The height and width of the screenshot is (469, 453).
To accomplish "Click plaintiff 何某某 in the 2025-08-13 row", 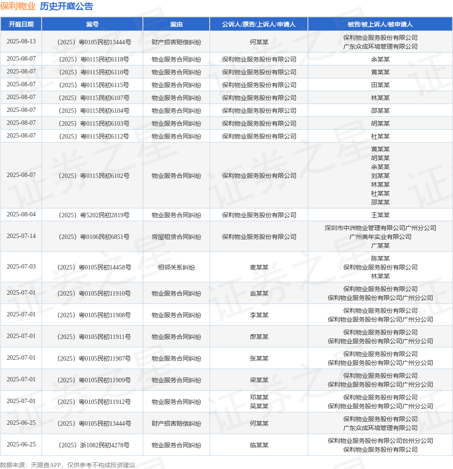I will (x=259, y=42).
